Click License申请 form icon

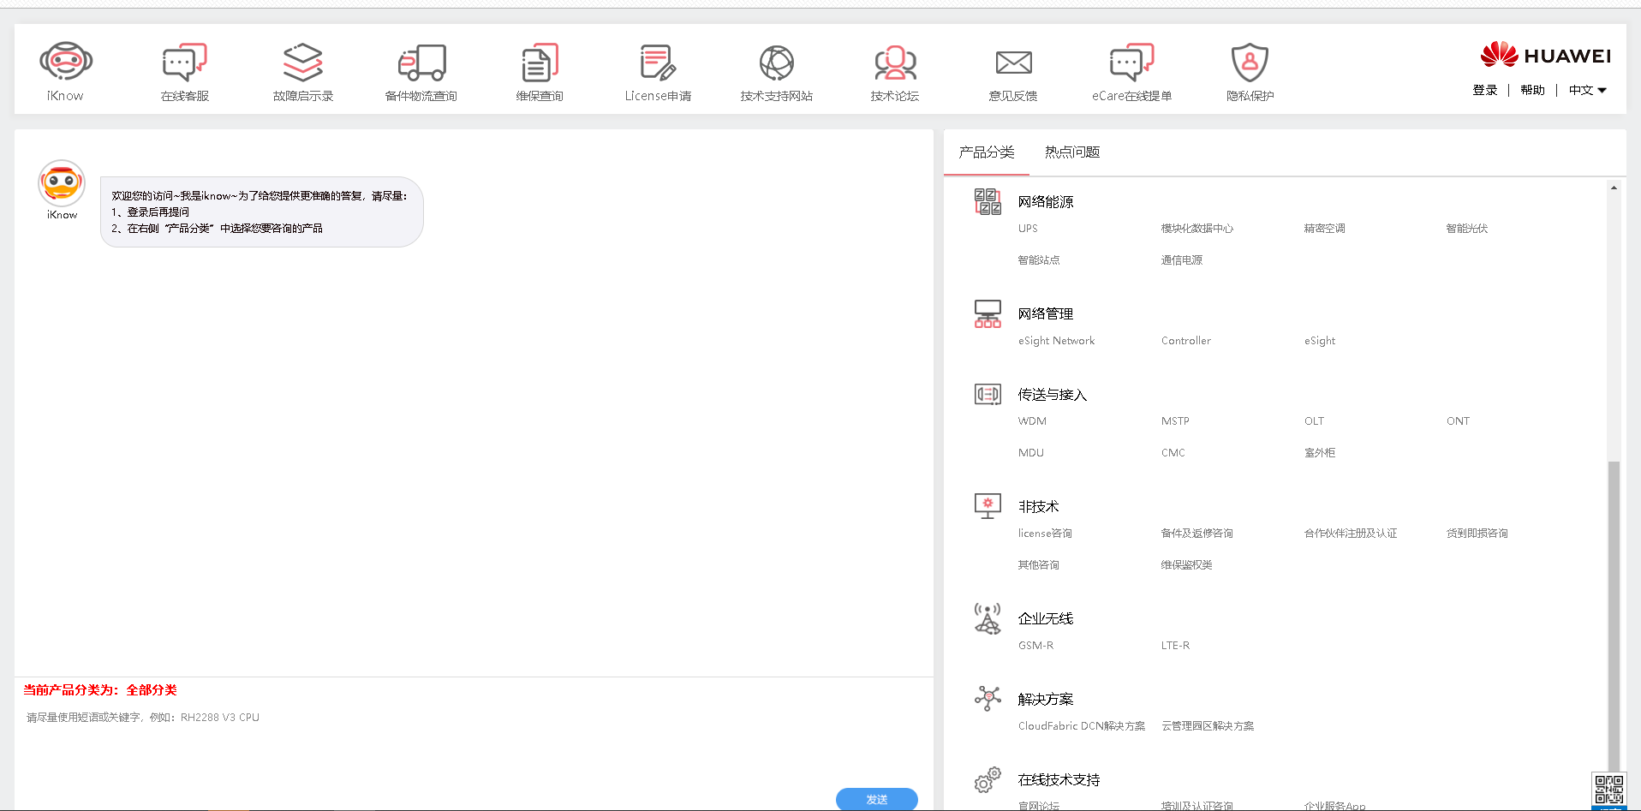pyautogui.click(x=658, y=62)
